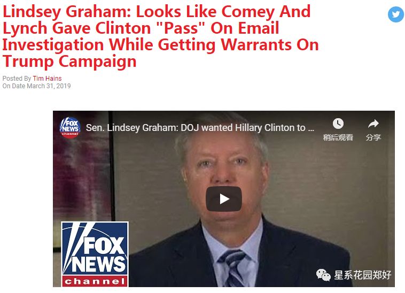Screen dimensions: 405x293
Task: Click the share arrow icon on video
Action: pos(373,124)
